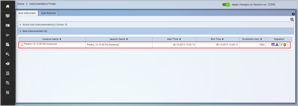This screenshot has width=298, height=106.
Task: Open the monitor dashboard icon in sidebar
Action: (8, 16)
